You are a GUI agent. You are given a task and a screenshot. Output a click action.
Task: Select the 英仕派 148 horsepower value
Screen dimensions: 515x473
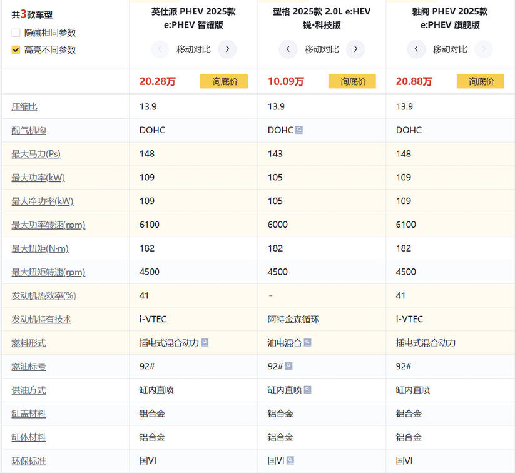[x=147, y=154]
